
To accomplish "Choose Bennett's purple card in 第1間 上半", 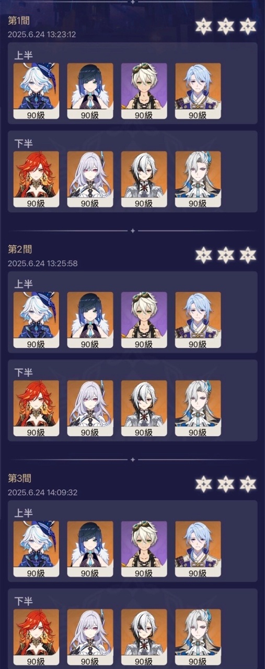I will (x=144, y=91).
